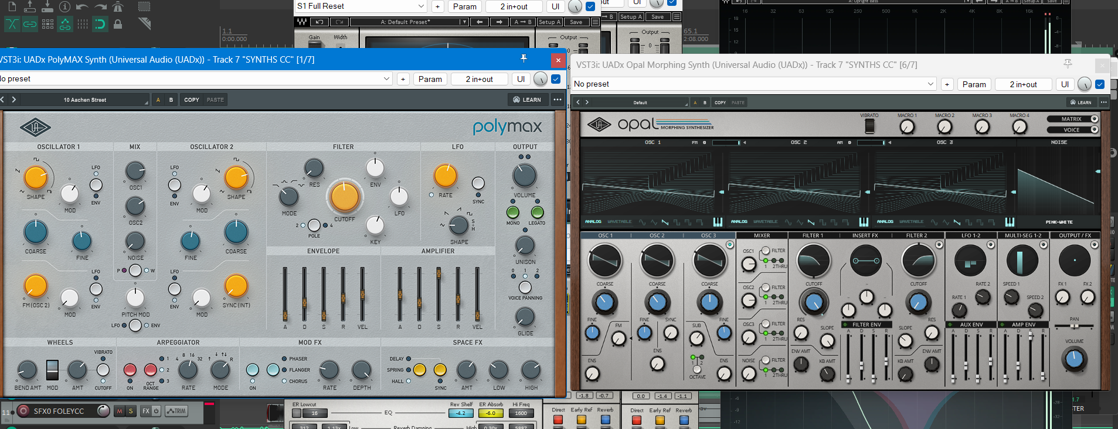
Task: Click PolyMAX LEARN button
Action: pyautogui.click(x=527, y=99)
